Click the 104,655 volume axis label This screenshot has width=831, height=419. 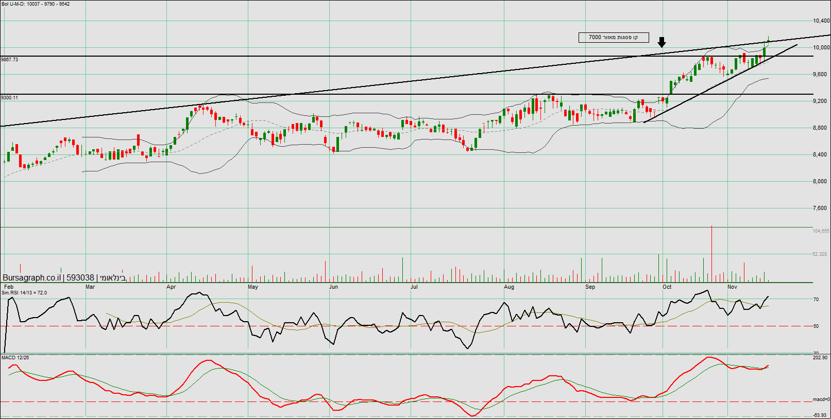coord(821,231)
